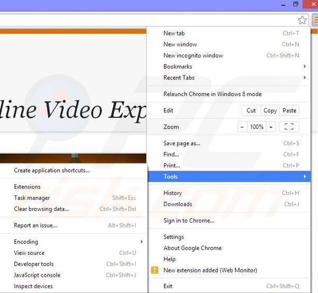Screen dimensions: 318x293
Task: Select View source
Action: coord(73,253)
